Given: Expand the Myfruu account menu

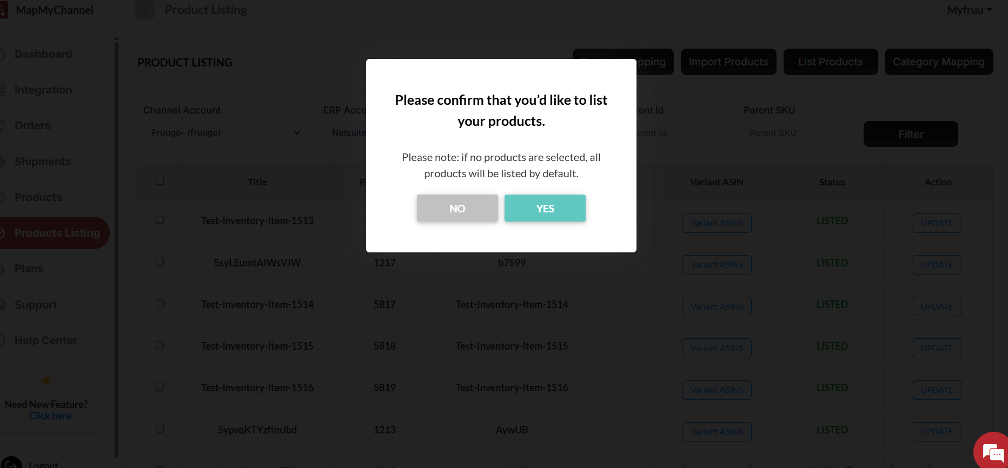Looking at the screenshot, I should point(969,10).
